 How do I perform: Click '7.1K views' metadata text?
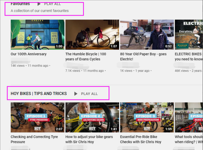coord(73,71)
